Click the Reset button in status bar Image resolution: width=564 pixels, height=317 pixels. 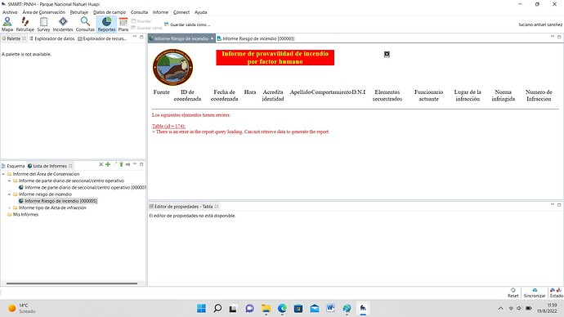[513, 293]
